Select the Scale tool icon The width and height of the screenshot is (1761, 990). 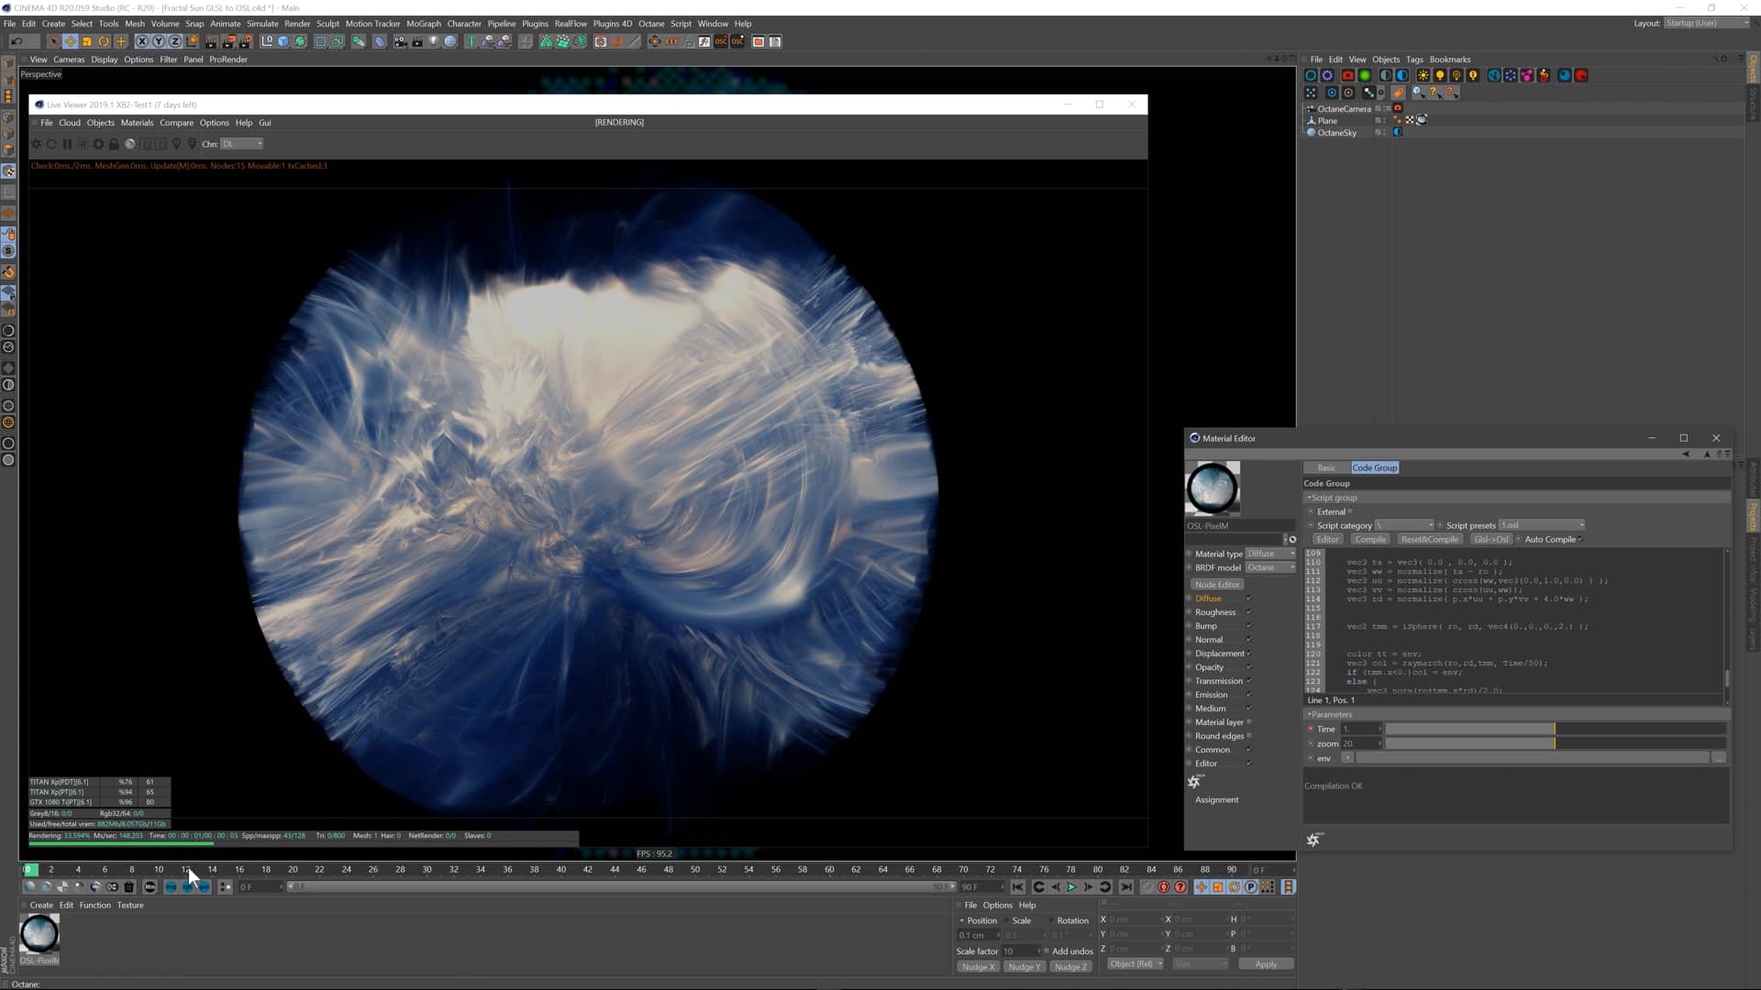coord(85,41)
